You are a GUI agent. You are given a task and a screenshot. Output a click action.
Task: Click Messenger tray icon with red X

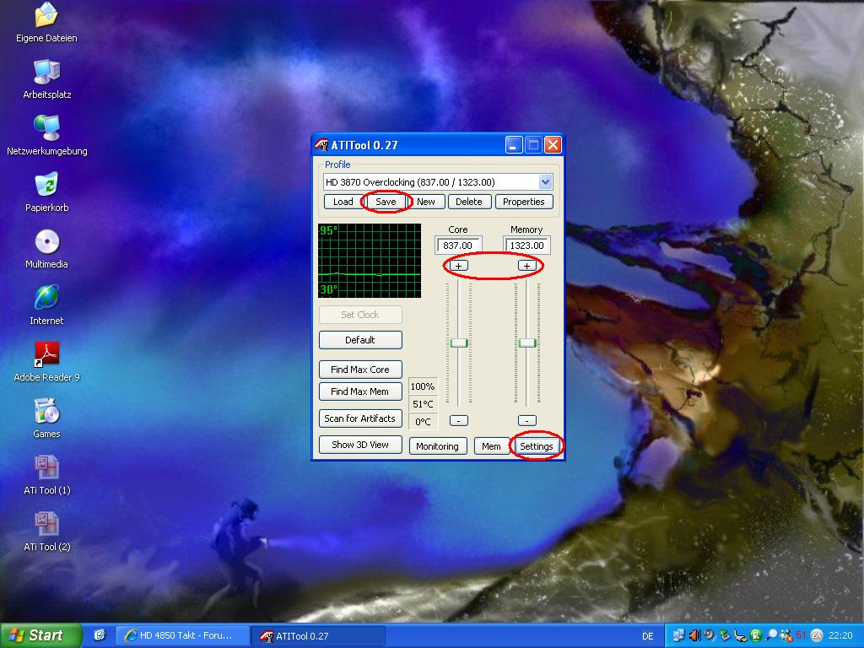[786, 635]
